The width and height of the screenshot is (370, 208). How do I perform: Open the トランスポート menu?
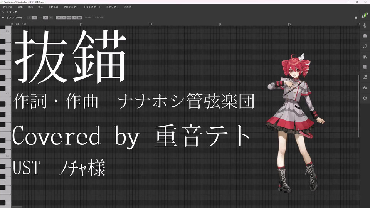point(92,7)
